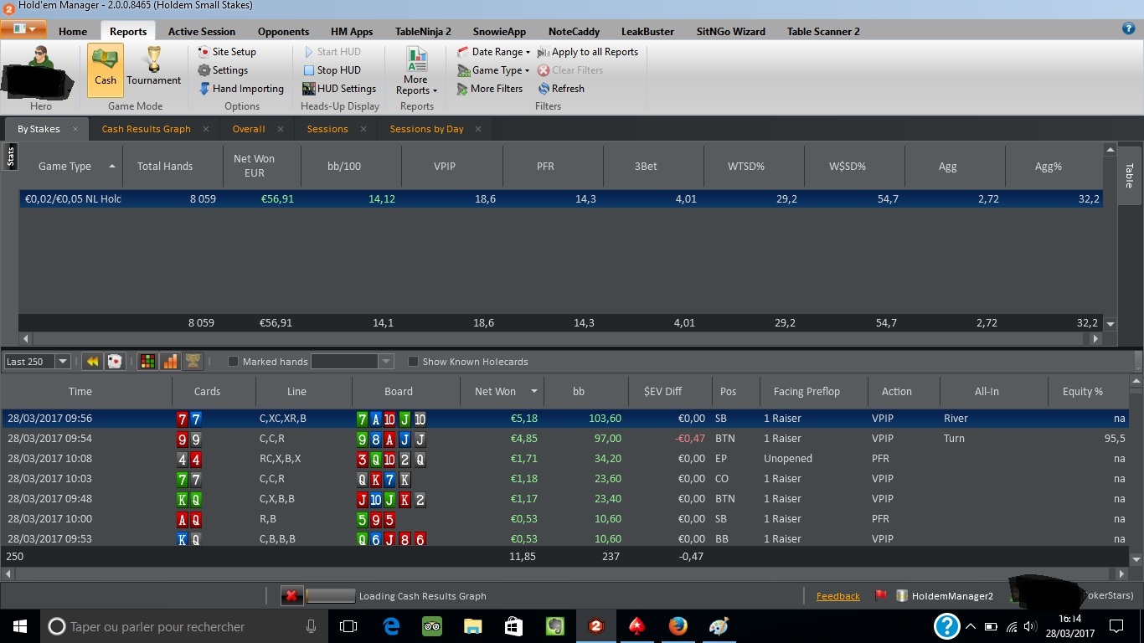Open Hand Importing
The width and height of the screenshot is (1144, 643).
point(240,89)
